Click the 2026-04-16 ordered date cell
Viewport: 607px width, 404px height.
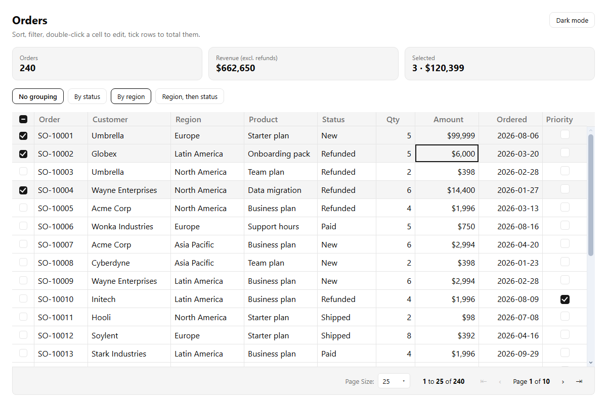511,335
